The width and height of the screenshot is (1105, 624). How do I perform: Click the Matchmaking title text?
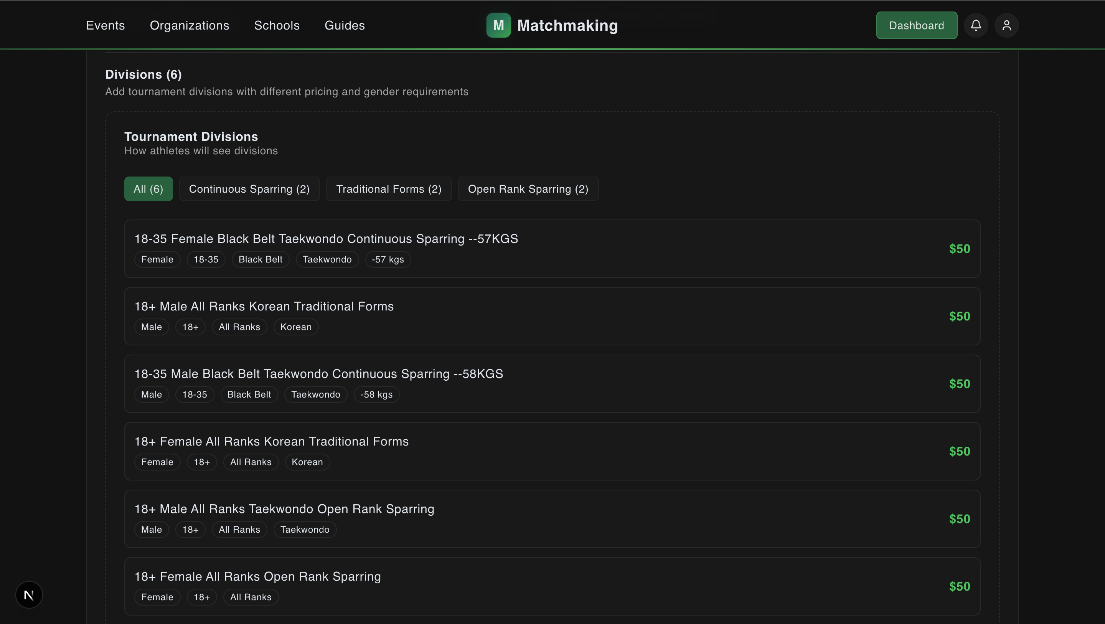point(567,25)
